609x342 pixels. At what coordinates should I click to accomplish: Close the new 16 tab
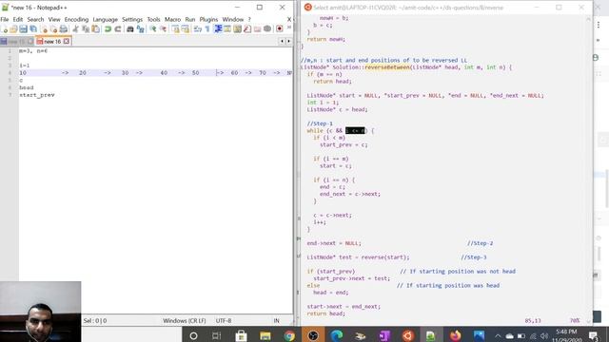pos(67,41)
